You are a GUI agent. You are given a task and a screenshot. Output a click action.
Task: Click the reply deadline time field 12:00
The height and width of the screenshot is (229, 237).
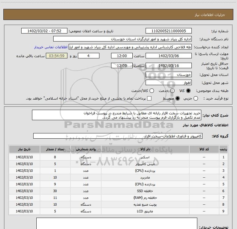(x=122, y=56)
